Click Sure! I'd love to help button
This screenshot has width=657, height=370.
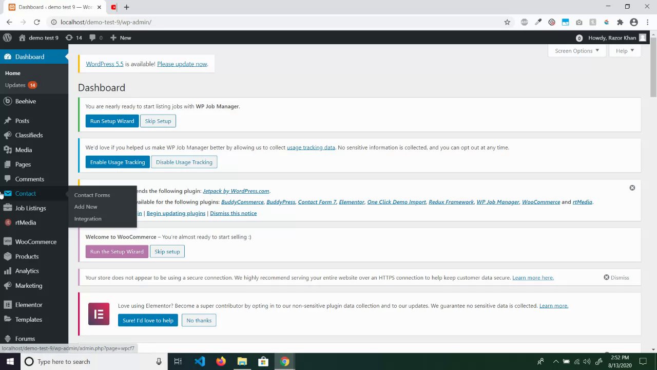148,320
